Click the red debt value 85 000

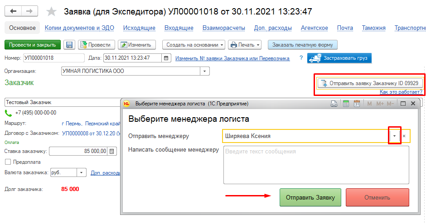[x=70, y=189]
